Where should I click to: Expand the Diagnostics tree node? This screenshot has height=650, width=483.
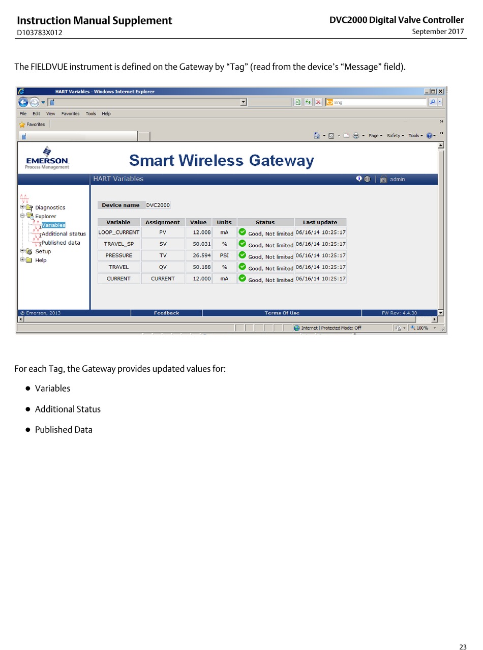[22, 207]
